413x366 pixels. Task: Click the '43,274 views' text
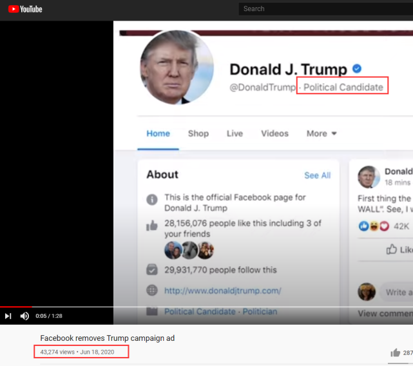[x=57, y=352]
